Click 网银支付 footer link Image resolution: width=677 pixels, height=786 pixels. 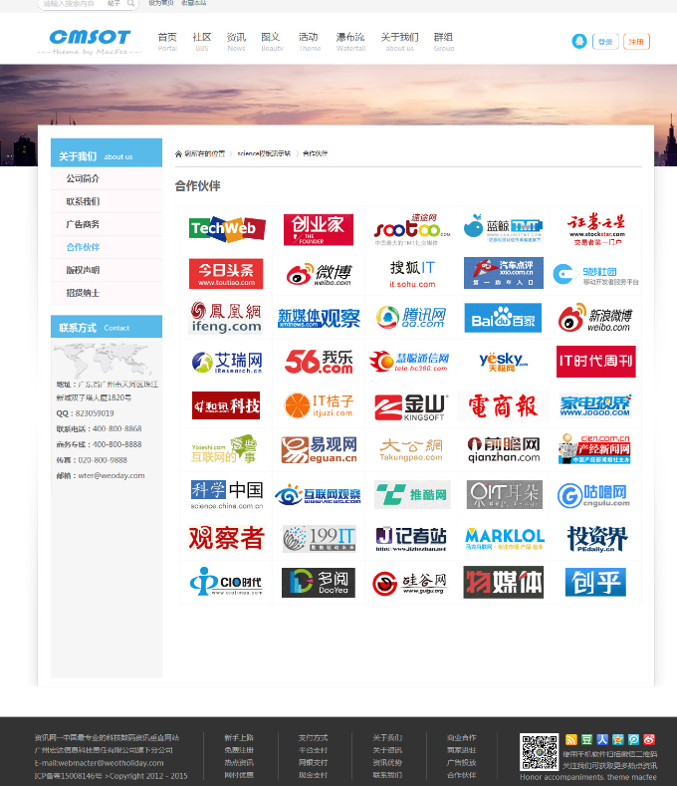coord(313,762)
